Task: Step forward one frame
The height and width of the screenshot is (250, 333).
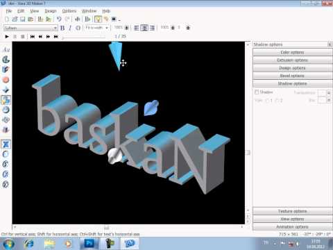Action: pos(48,37)
